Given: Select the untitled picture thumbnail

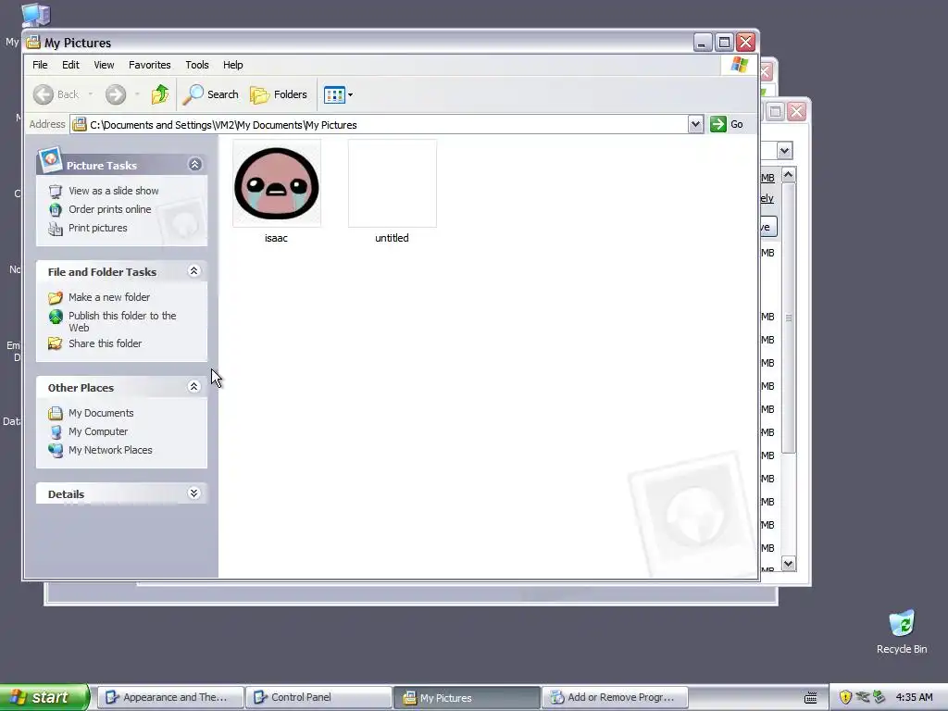Looking at the screenshot, I should (x=393, y=183).
